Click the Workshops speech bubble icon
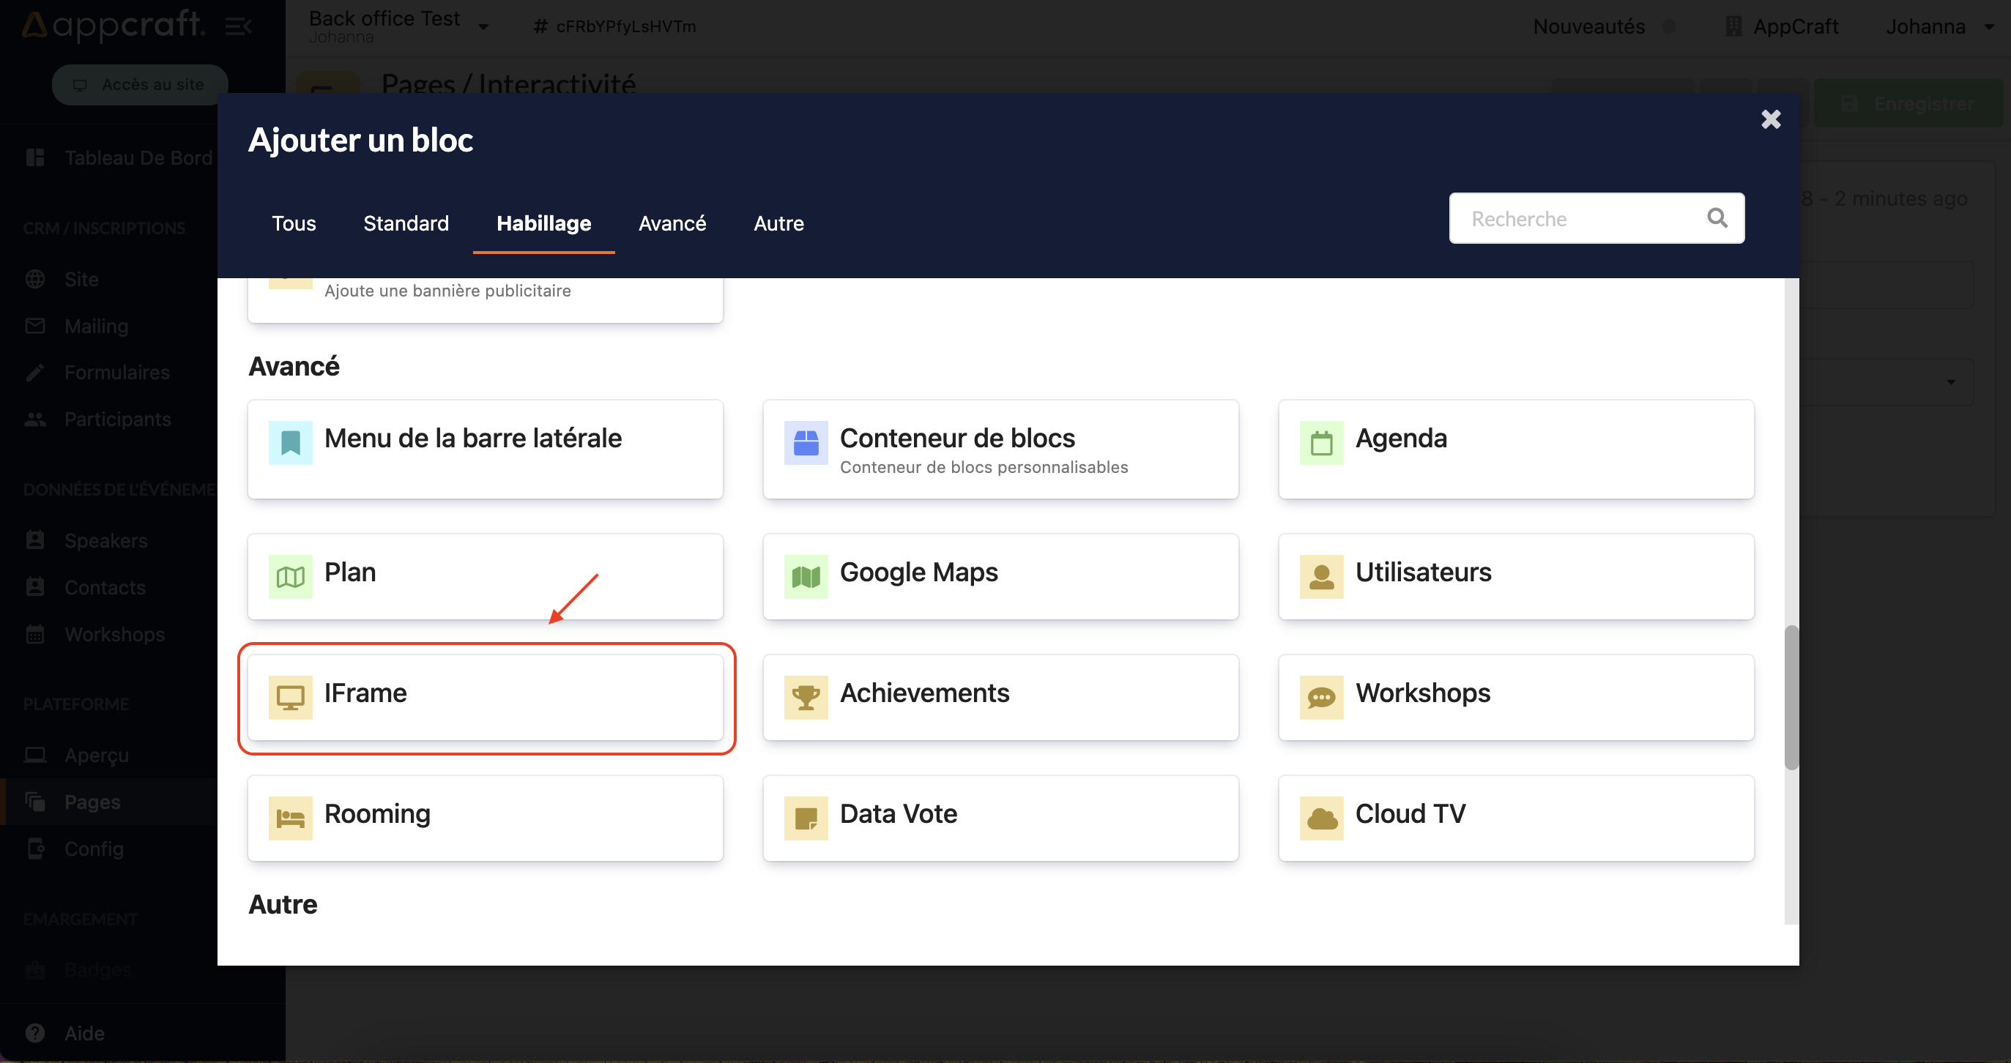Screen dimensions: 2011x1063 [1321, 697]
